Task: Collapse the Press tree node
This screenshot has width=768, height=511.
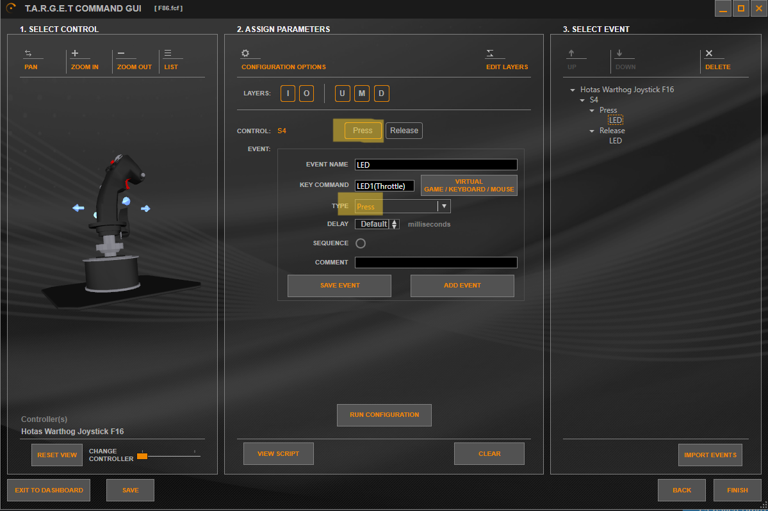Action: click(x=592, y=111)
